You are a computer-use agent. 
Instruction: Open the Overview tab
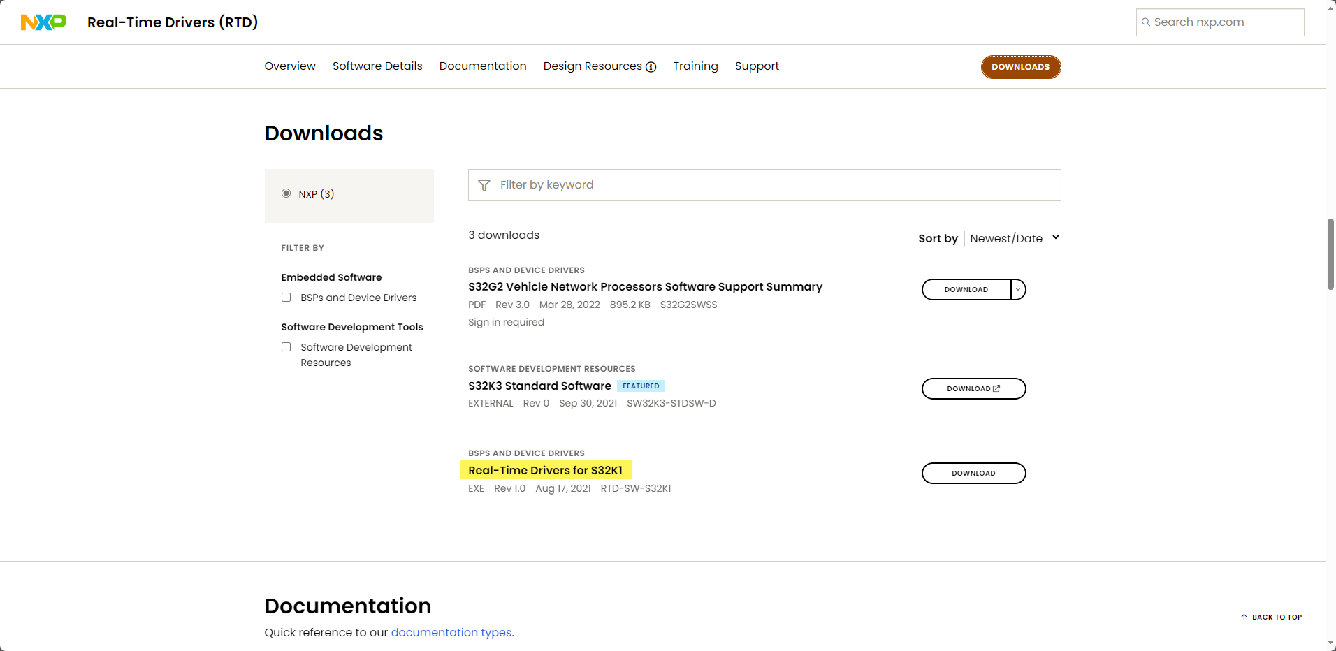(x=290, y=66)
